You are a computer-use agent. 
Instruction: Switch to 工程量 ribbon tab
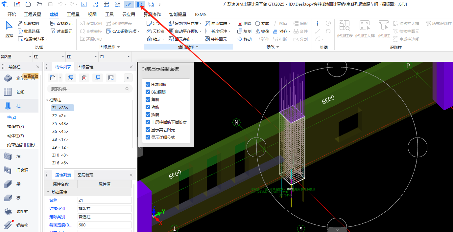73,14
